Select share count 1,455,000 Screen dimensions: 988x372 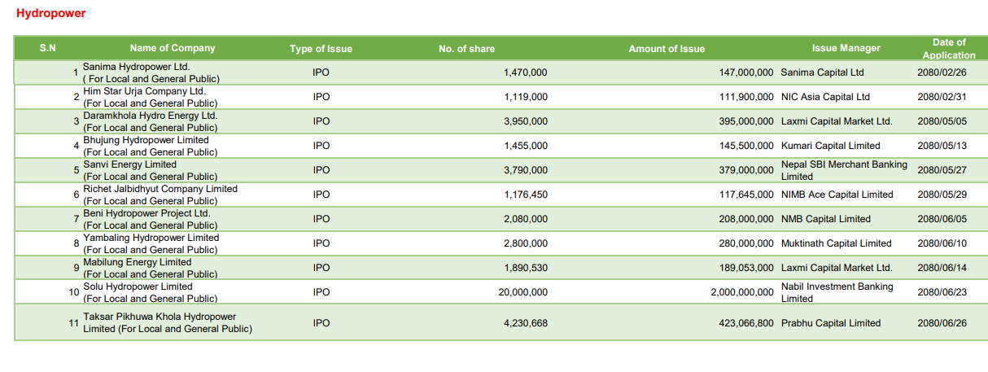[x=526, y=146]
